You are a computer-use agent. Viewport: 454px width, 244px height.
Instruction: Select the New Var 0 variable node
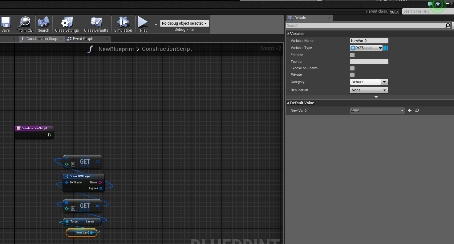[x=81, y=233]
